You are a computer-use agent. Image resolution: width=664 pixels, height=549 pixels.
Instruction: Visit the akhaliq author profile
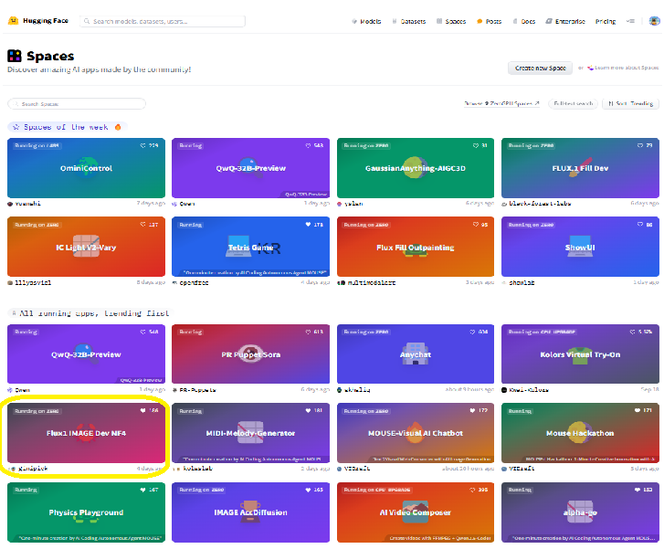click(357, 390)
